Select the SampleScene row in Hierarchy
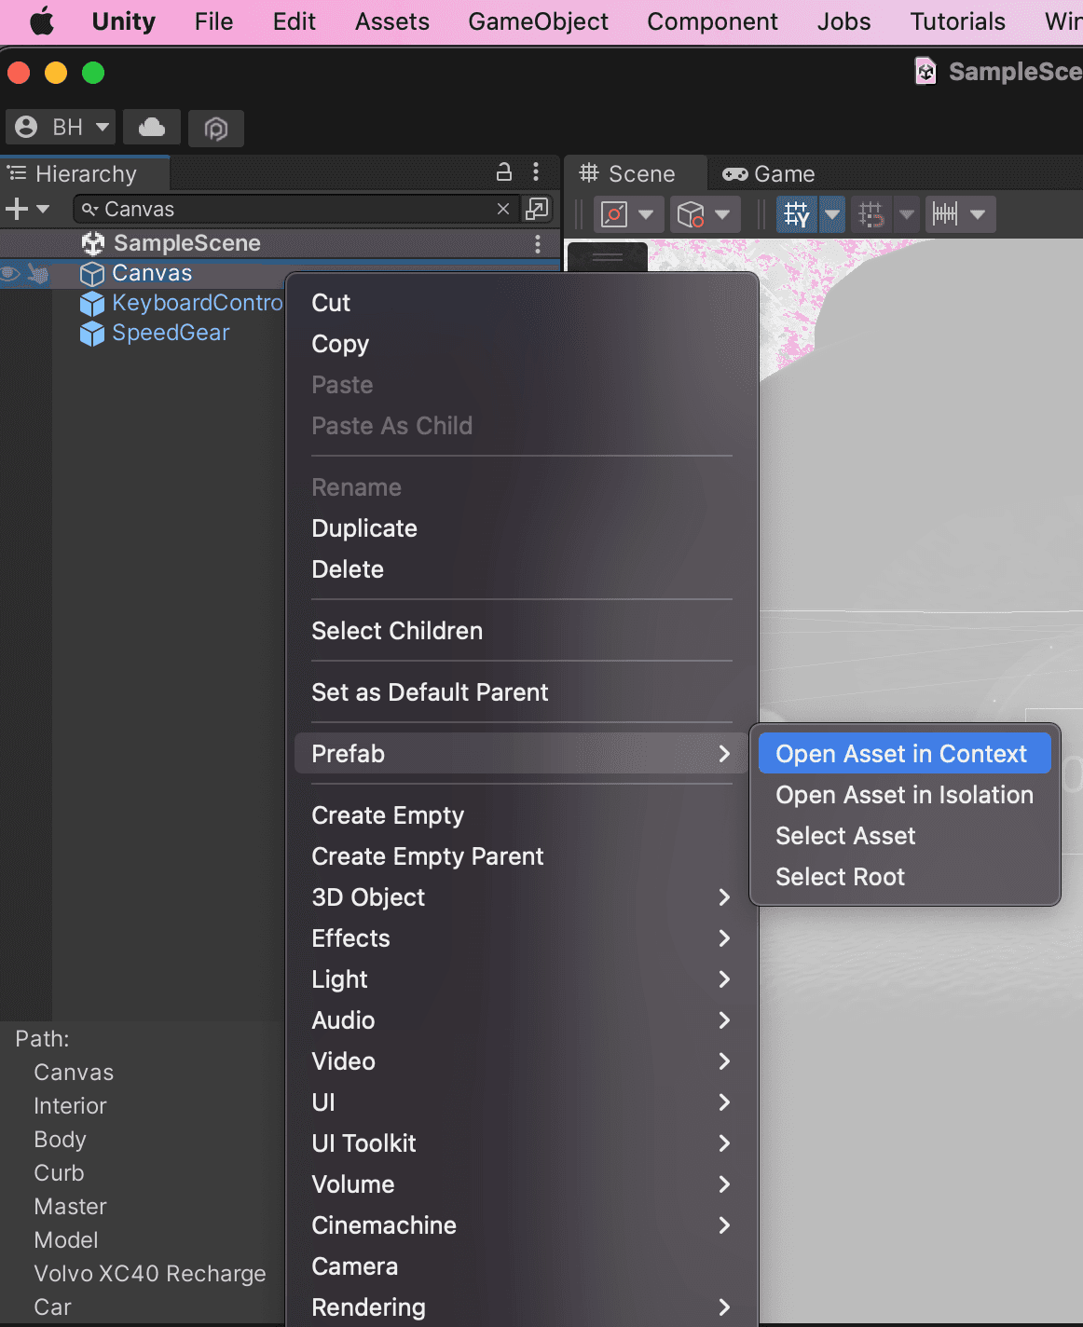Viewport: 1083px width, 1327px height. point(280,243)
